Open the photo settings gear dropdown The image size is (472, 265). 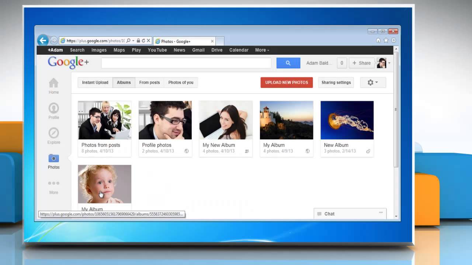click(x=373, y=82)
